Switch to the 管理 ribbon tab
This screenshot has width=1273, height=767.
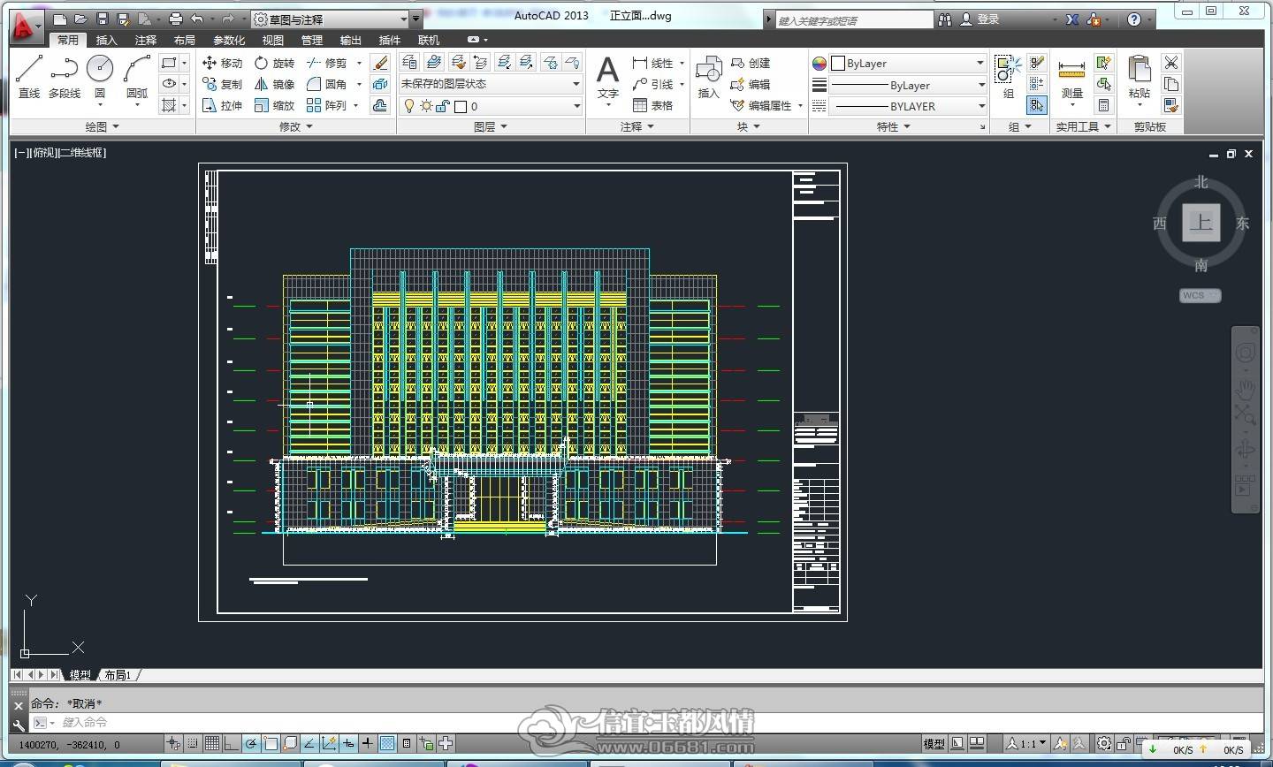coord(312,40)
